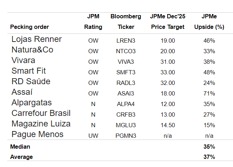Click the Magazine Luiza company name
Image resolution: width=233 pixels, height=167 pixels.
41,124
